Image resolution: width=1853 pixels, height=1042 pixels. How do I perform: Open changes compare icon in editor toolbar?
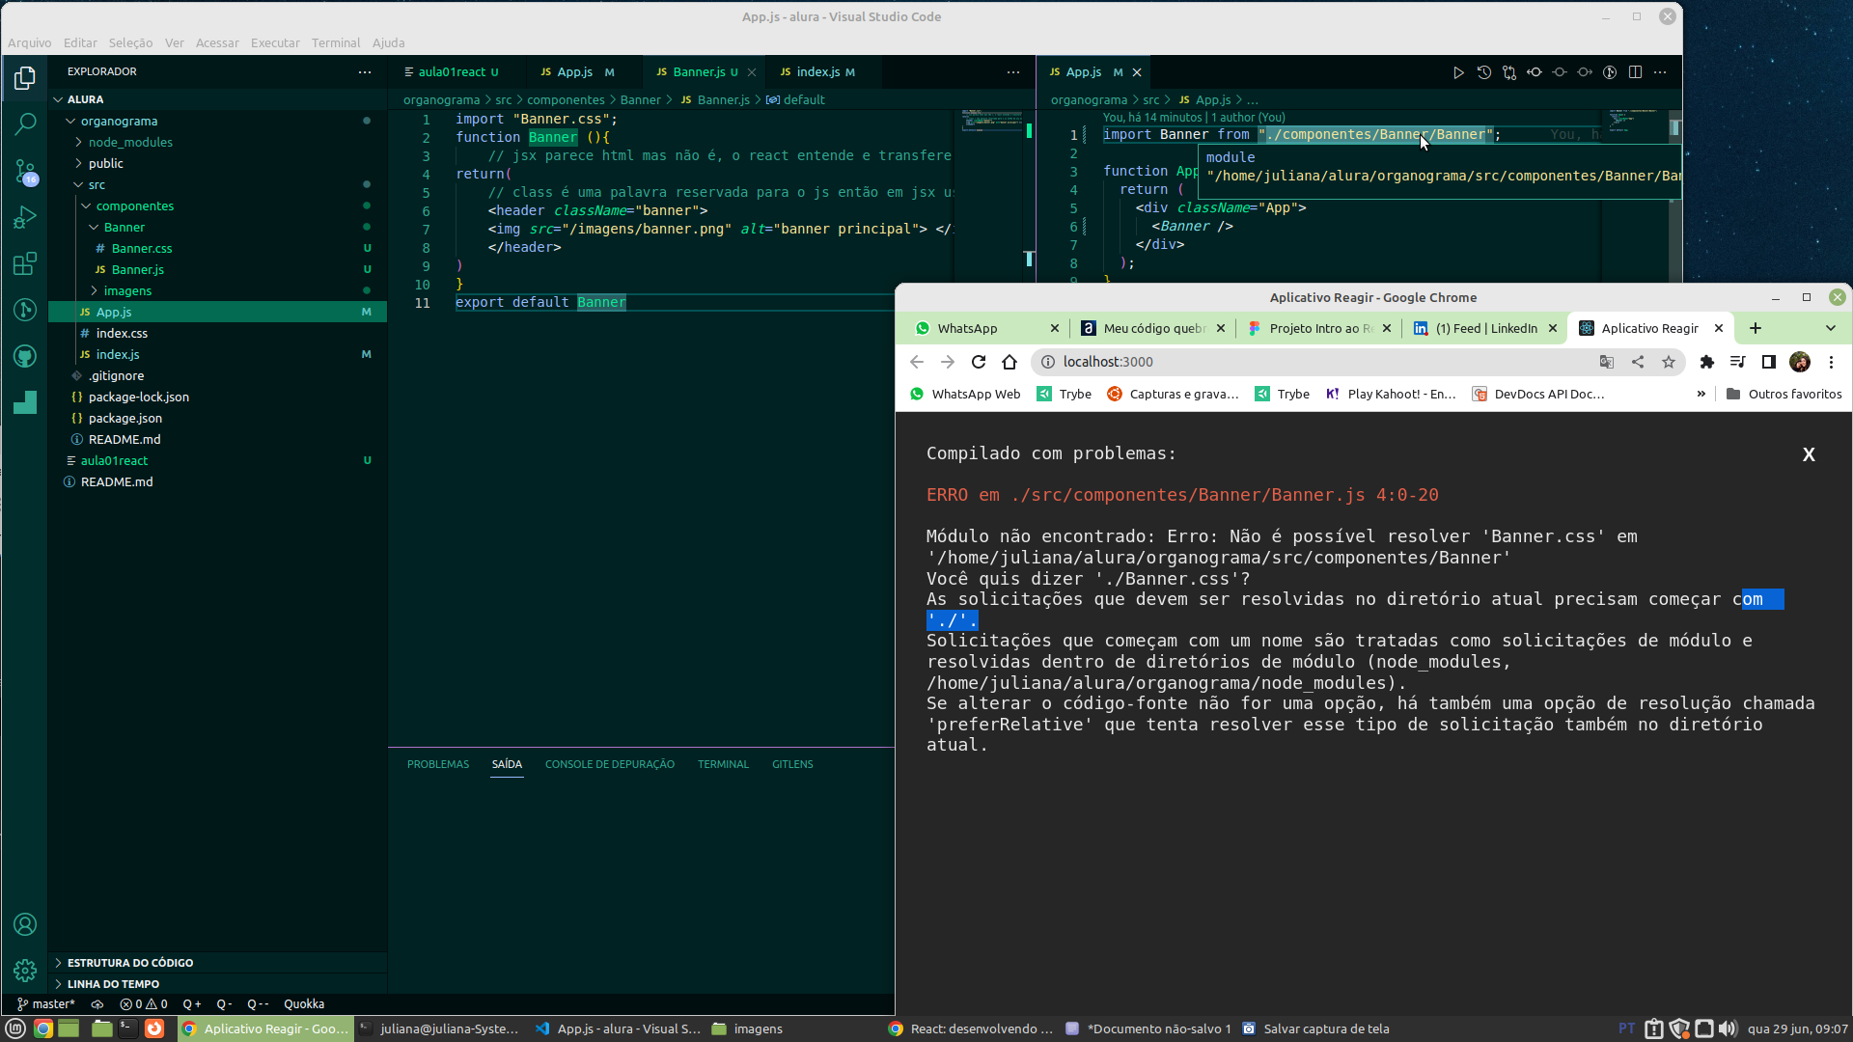[1508, 72]
